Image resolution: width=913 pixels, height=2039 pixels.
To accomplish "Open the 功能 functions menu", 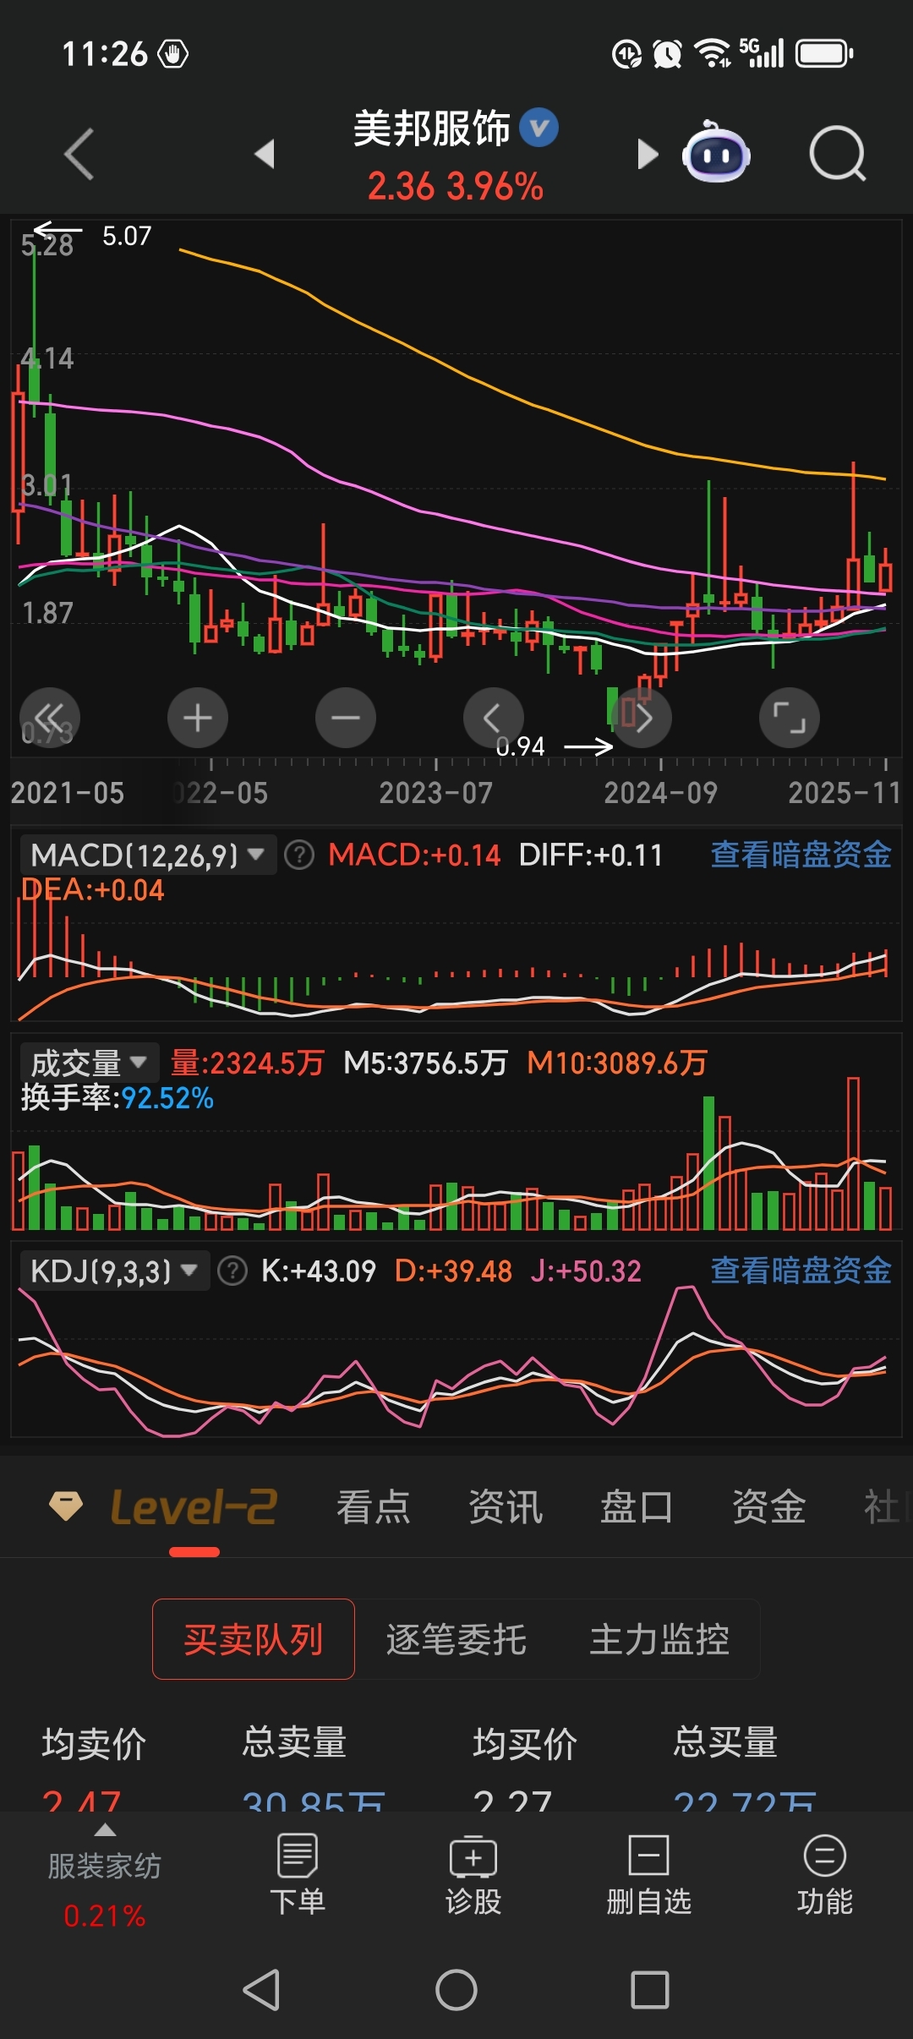I will [x=825, y=1874].
